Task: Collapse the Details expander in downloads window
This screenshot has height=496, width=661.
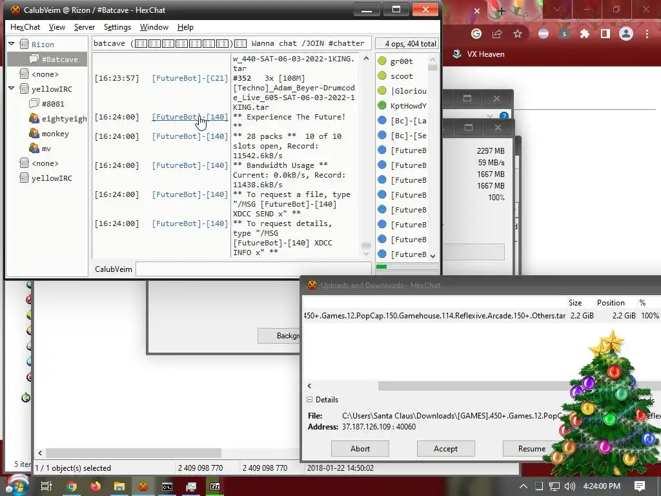Action: point(309,399)
